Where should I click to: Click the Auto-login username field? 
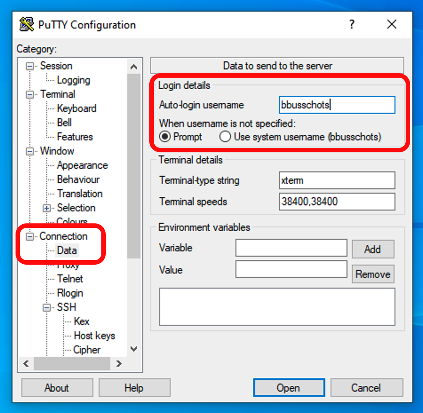click(x=337, y=105)
